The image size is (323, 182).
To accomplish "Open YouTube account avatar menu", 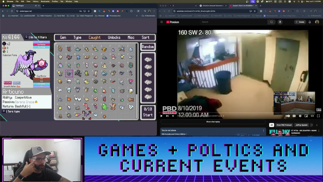I will [x=317, y=22].
